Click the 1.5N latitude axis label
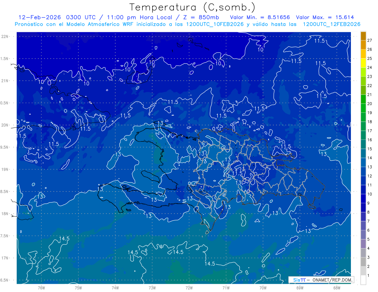Image resolution: width=378 pixels, height=292 pixels. click(5, 59)
